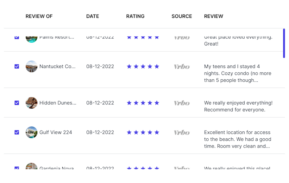Click the five-star rating for Nantucket review
Screen dimensions: 289x183
coord(143,66)
